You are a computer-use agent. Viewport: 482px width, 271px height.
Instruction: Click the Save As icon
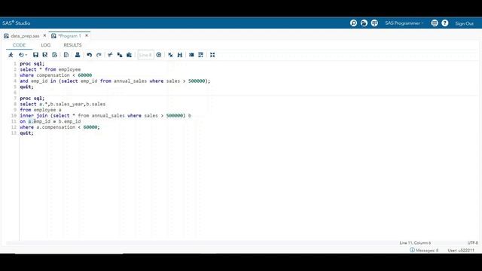coord(45,55)
